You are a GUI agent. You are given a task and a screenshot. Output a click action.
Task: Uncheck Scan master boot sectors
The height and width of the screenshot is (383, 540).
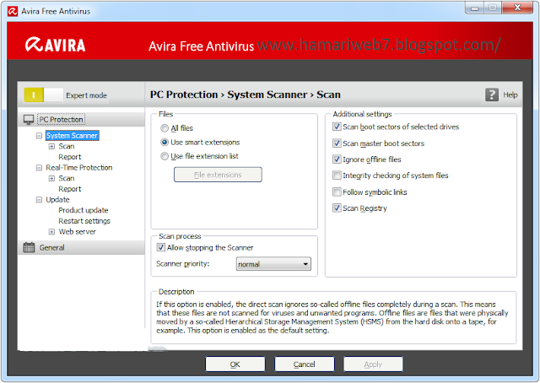337,143
